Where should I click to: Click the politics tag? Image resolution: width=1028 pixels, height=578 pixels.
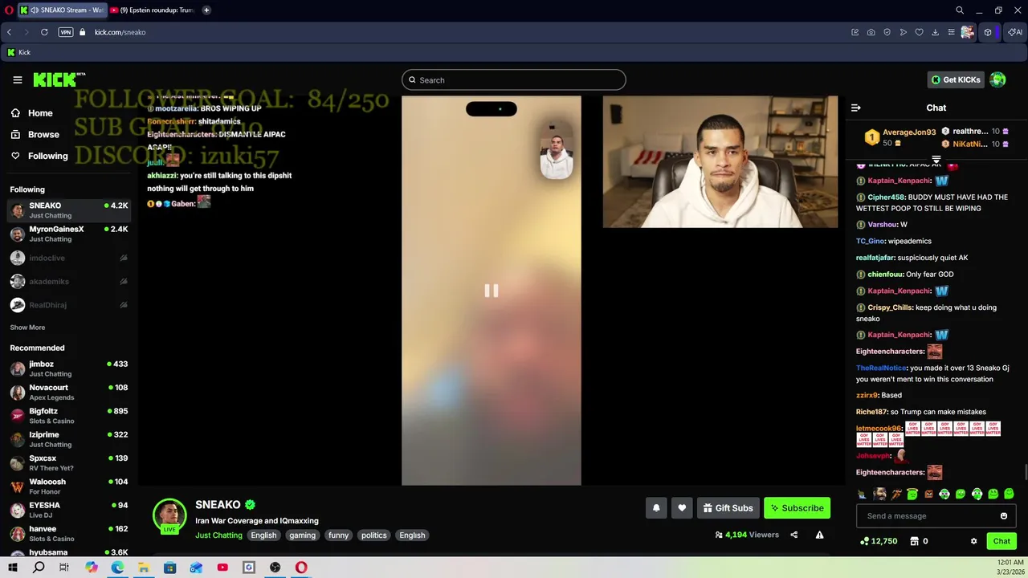pos(373,535)
